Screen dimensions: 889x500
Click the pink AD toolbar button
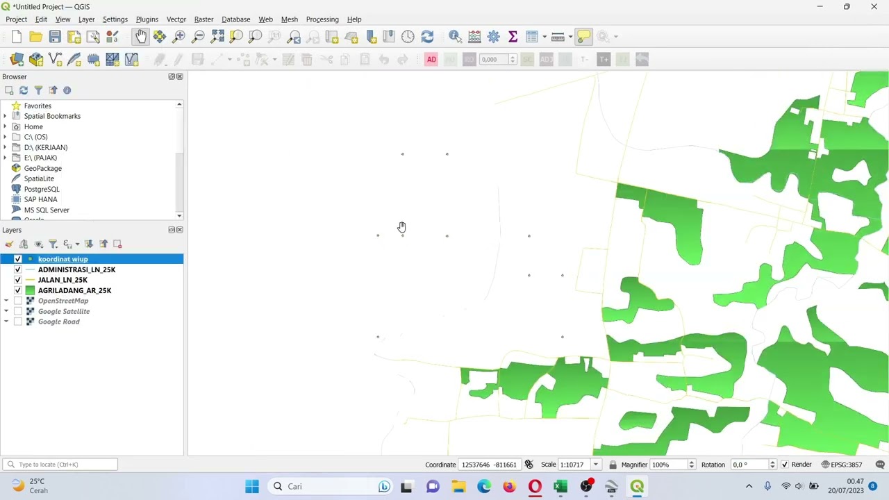(x=431, y=60)
